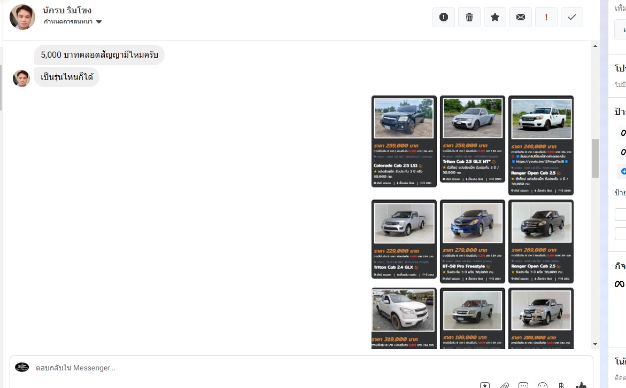Click small sender avatar beside message
This screenshot has height=388, width=626.
click(21, 78)
